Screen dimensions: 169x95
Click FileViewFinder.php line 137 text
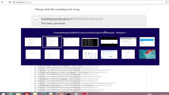(88, 19)
